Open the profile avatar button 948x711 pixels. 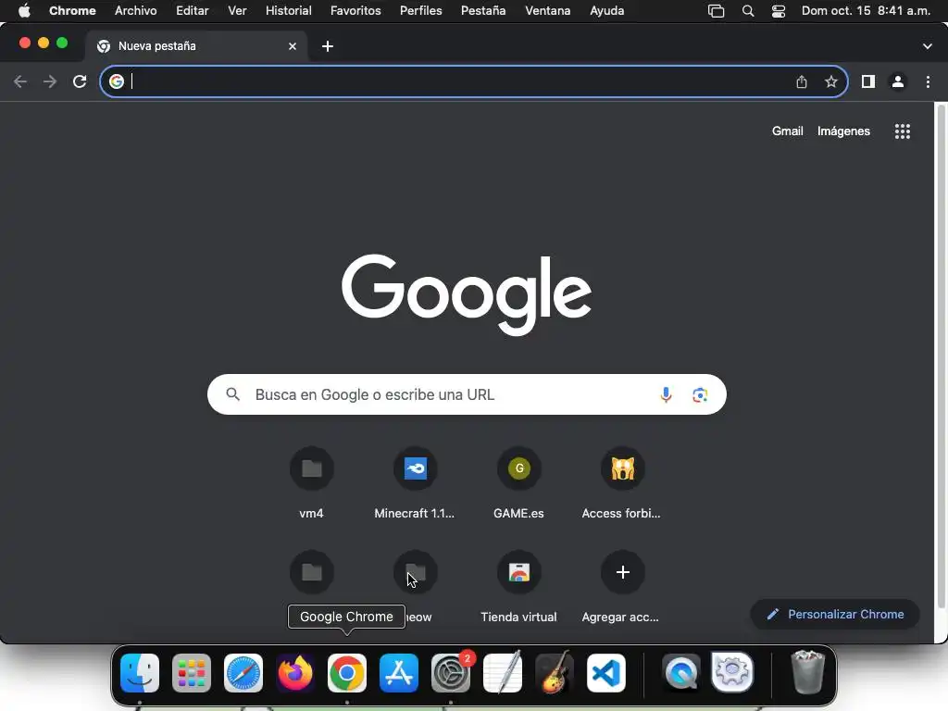(898, 81)
